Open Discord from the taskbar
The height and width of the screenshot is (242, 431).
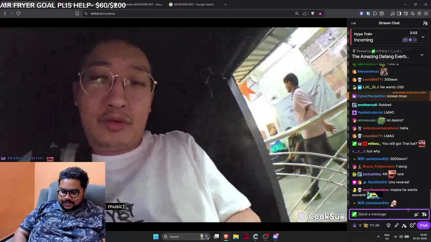275,237
